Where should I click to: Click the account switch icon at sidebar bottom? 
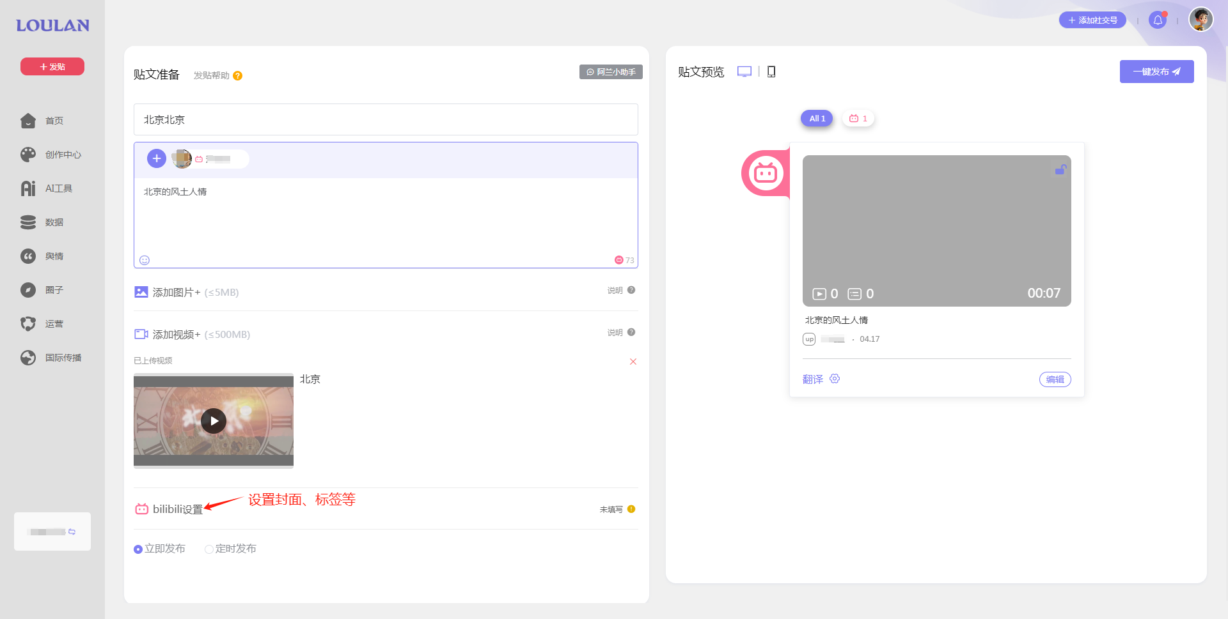point(72,531)
